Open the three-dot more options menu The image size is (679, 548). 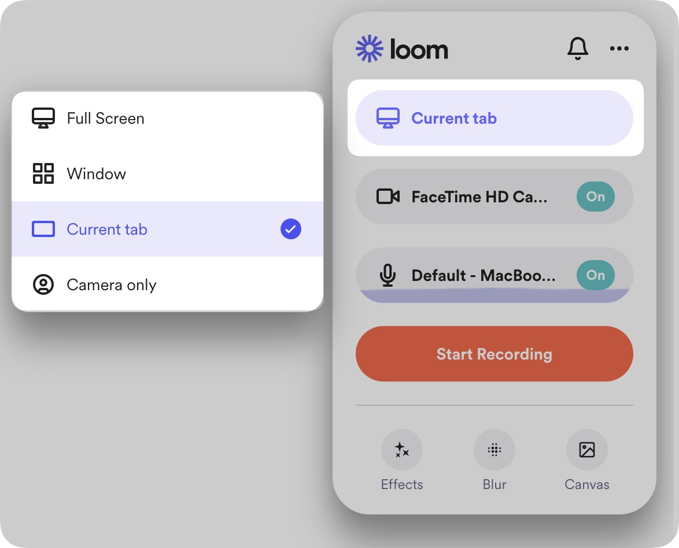tap(619, 49)
